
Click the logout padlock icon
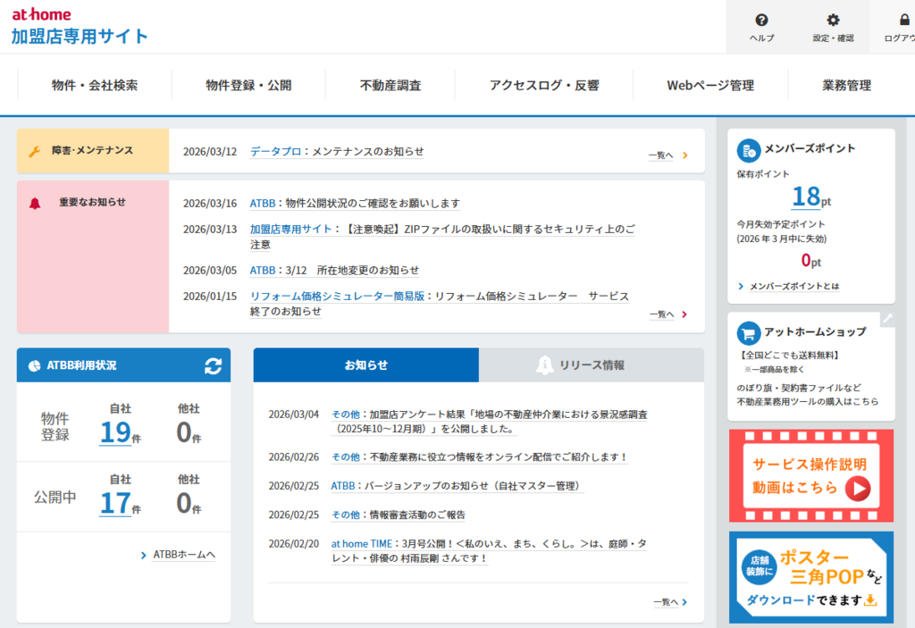coord(903,21)
